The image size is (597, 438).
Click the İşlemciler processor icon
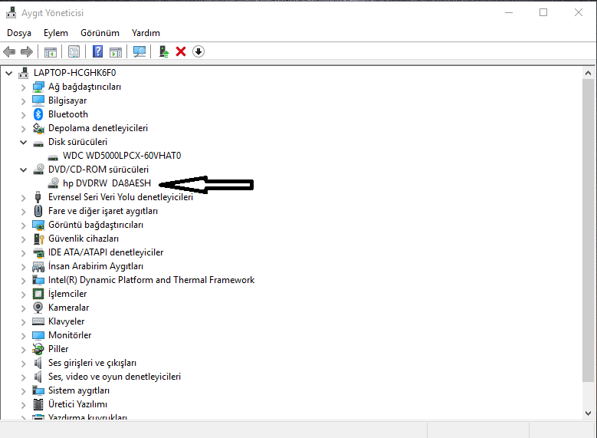click(x=38, y=294)
